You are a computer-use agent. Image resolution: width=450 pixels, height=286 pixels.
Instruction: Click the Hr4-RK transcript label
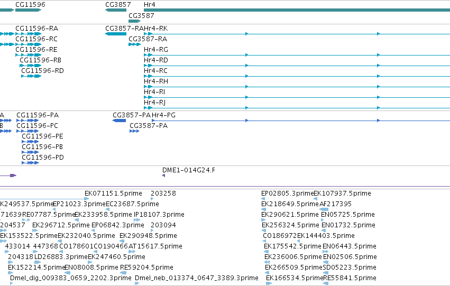(156, 29)
